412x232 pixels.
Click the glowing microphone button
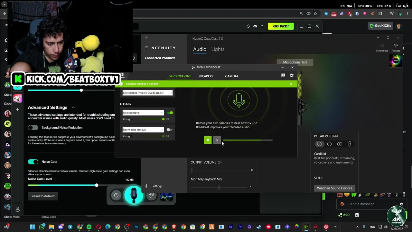(134, 195)
